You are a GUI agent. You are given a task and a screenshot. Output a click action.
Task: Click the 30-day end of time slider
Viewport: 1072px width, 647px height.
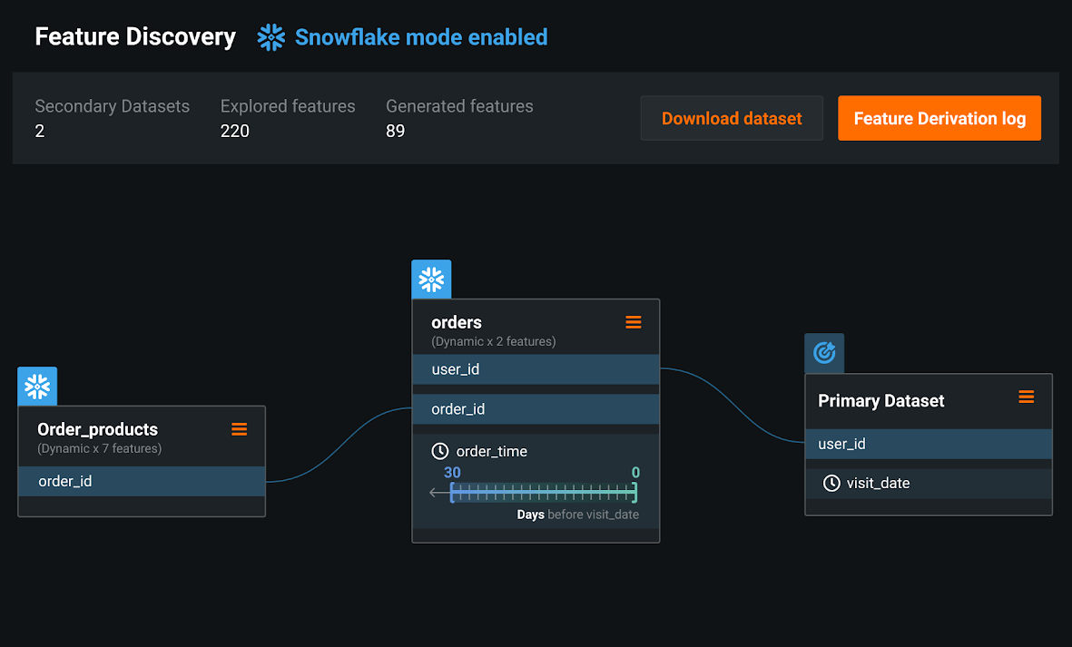tap(452, 492)
